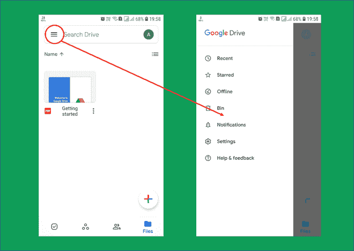
Task: Tap the battery indicator in left status bar
Action: pos(146,19)
